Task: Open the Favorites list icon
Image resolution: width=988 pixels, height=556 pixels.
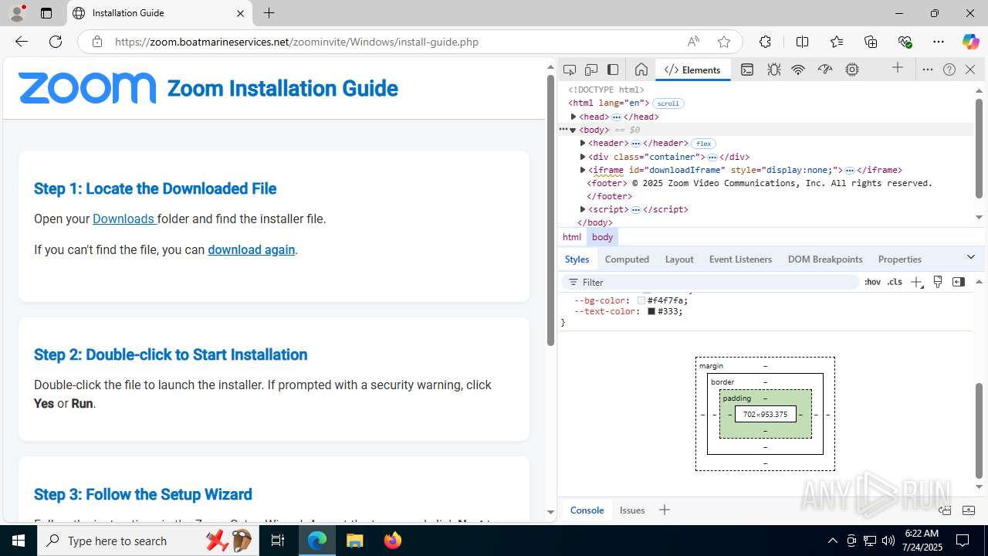Action: pyautogui.click(x=837, y=42)
